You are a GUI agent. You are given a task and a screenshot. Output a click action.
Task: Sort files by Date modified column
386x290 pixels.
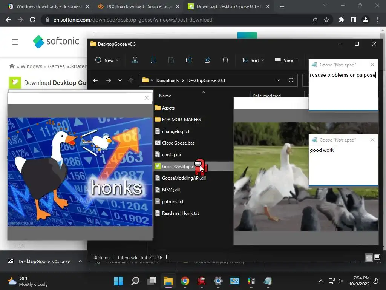267,96
